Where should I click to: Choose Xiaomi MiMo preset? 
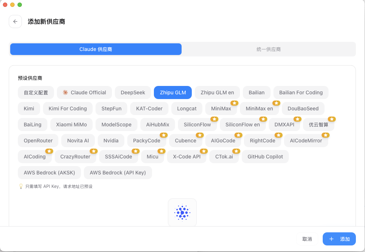coord(71,125)
